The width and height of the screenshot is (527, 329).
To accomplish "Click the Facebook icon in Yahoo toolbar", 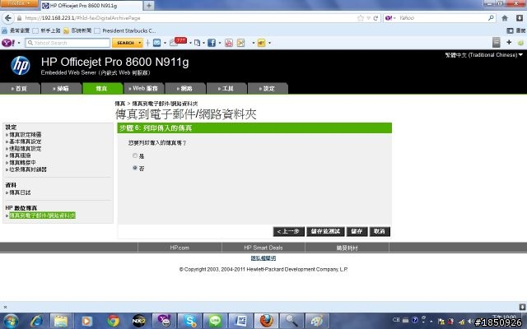I will click(212, 43).
